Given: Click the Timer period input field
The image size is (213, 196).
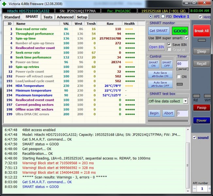Looking at the screenshot, I should (182, 64).
